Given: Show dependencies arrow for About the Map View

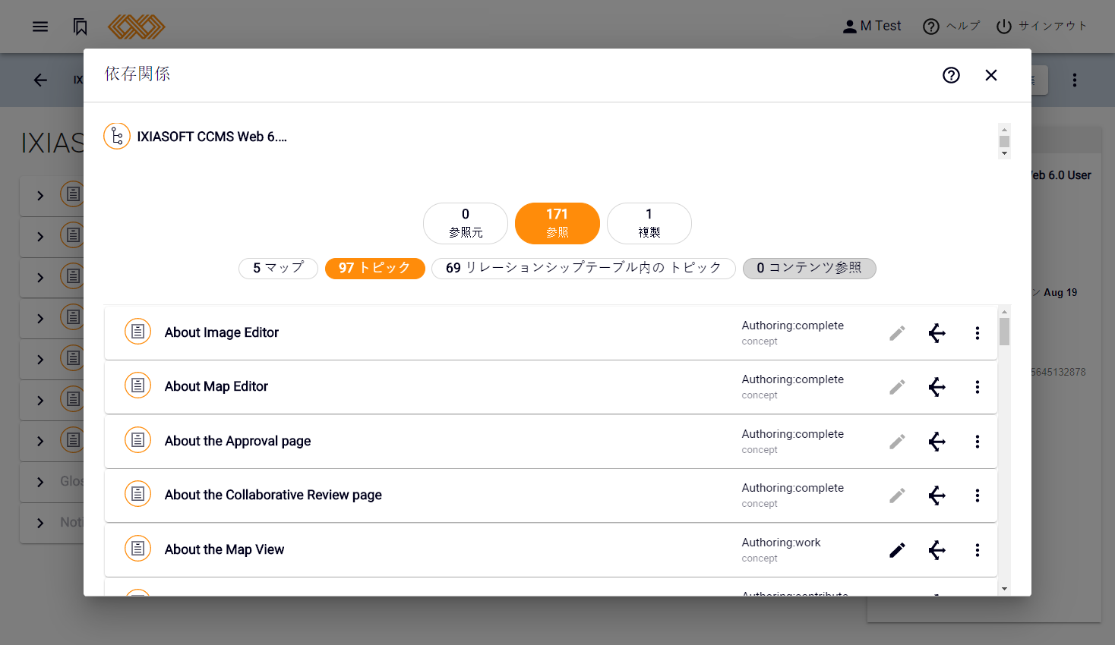Looking at the screenshot, I should (x=937, y=550).
